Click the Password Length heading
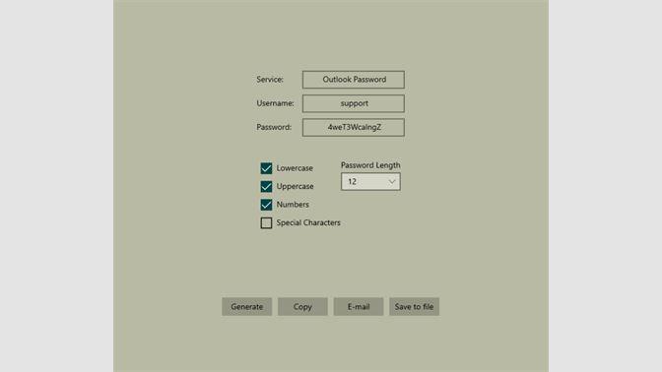 370,165
